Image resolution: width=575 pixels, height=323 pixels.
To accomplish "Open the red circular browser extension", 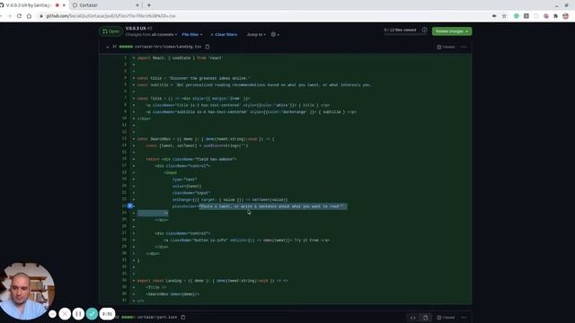I will tap(546, 16).
